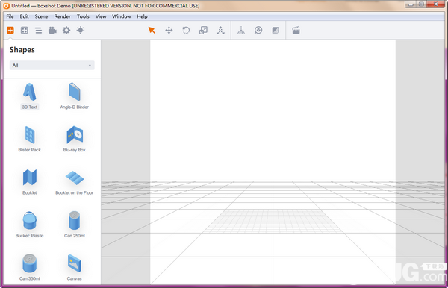Select the Scale tool

coord(203,30)
